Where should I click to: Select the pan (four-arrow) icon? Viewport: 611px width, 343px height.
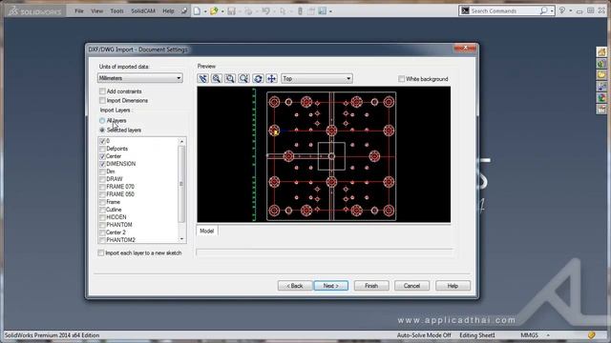[x=271, y=78]
